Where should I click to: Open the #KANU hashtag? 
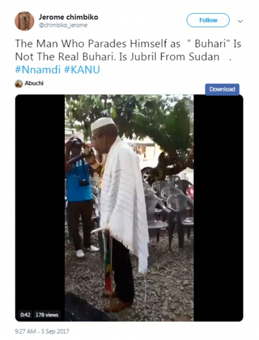click(x=82, y=70)
